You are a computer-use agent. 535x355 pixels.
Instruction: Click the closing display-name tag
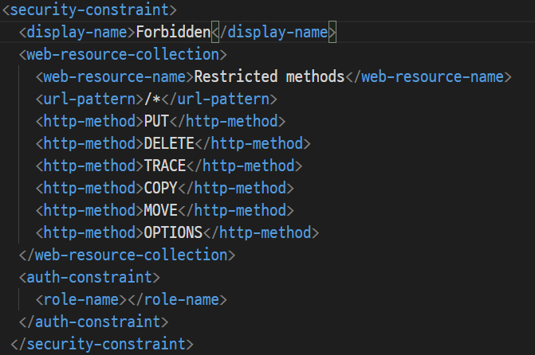pyautogui.click(x=274, y=33)
